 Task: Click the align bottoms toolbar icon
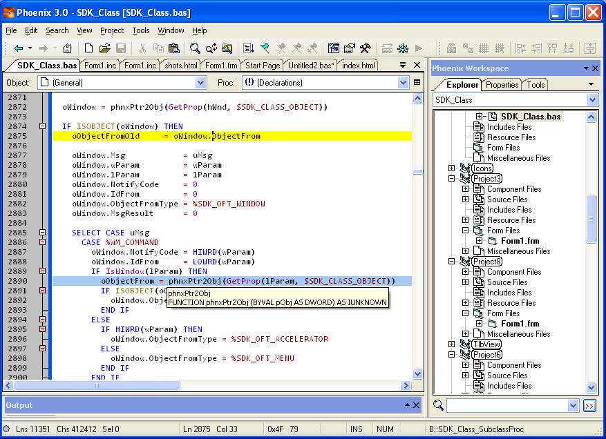569,48
